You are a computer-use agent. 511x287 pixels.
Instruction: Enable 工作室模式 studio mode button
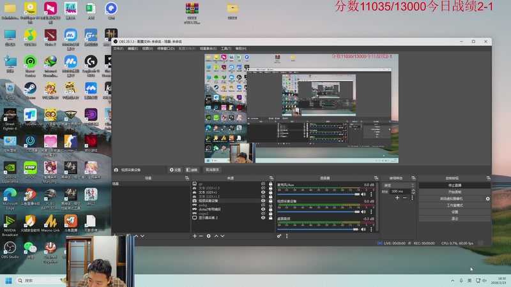coord(455,205)
